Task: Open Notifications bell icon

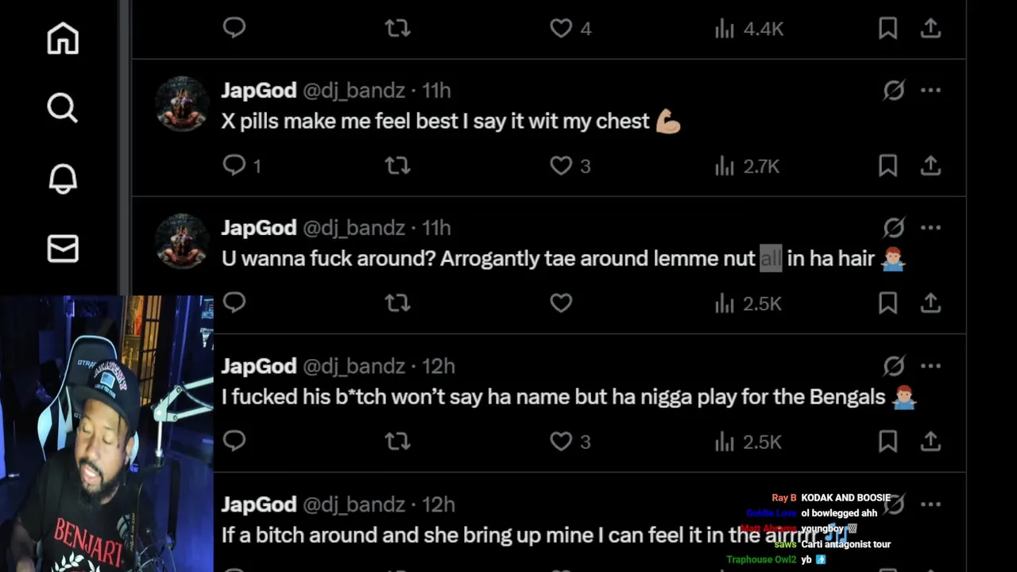Action: tap(63, 178)
